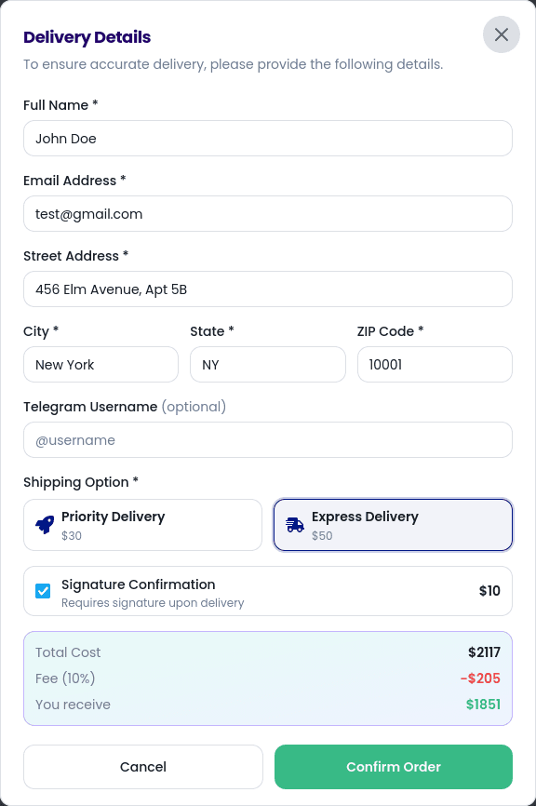Click the truck icon beside Express Delivery

click(x=294, y=524)
